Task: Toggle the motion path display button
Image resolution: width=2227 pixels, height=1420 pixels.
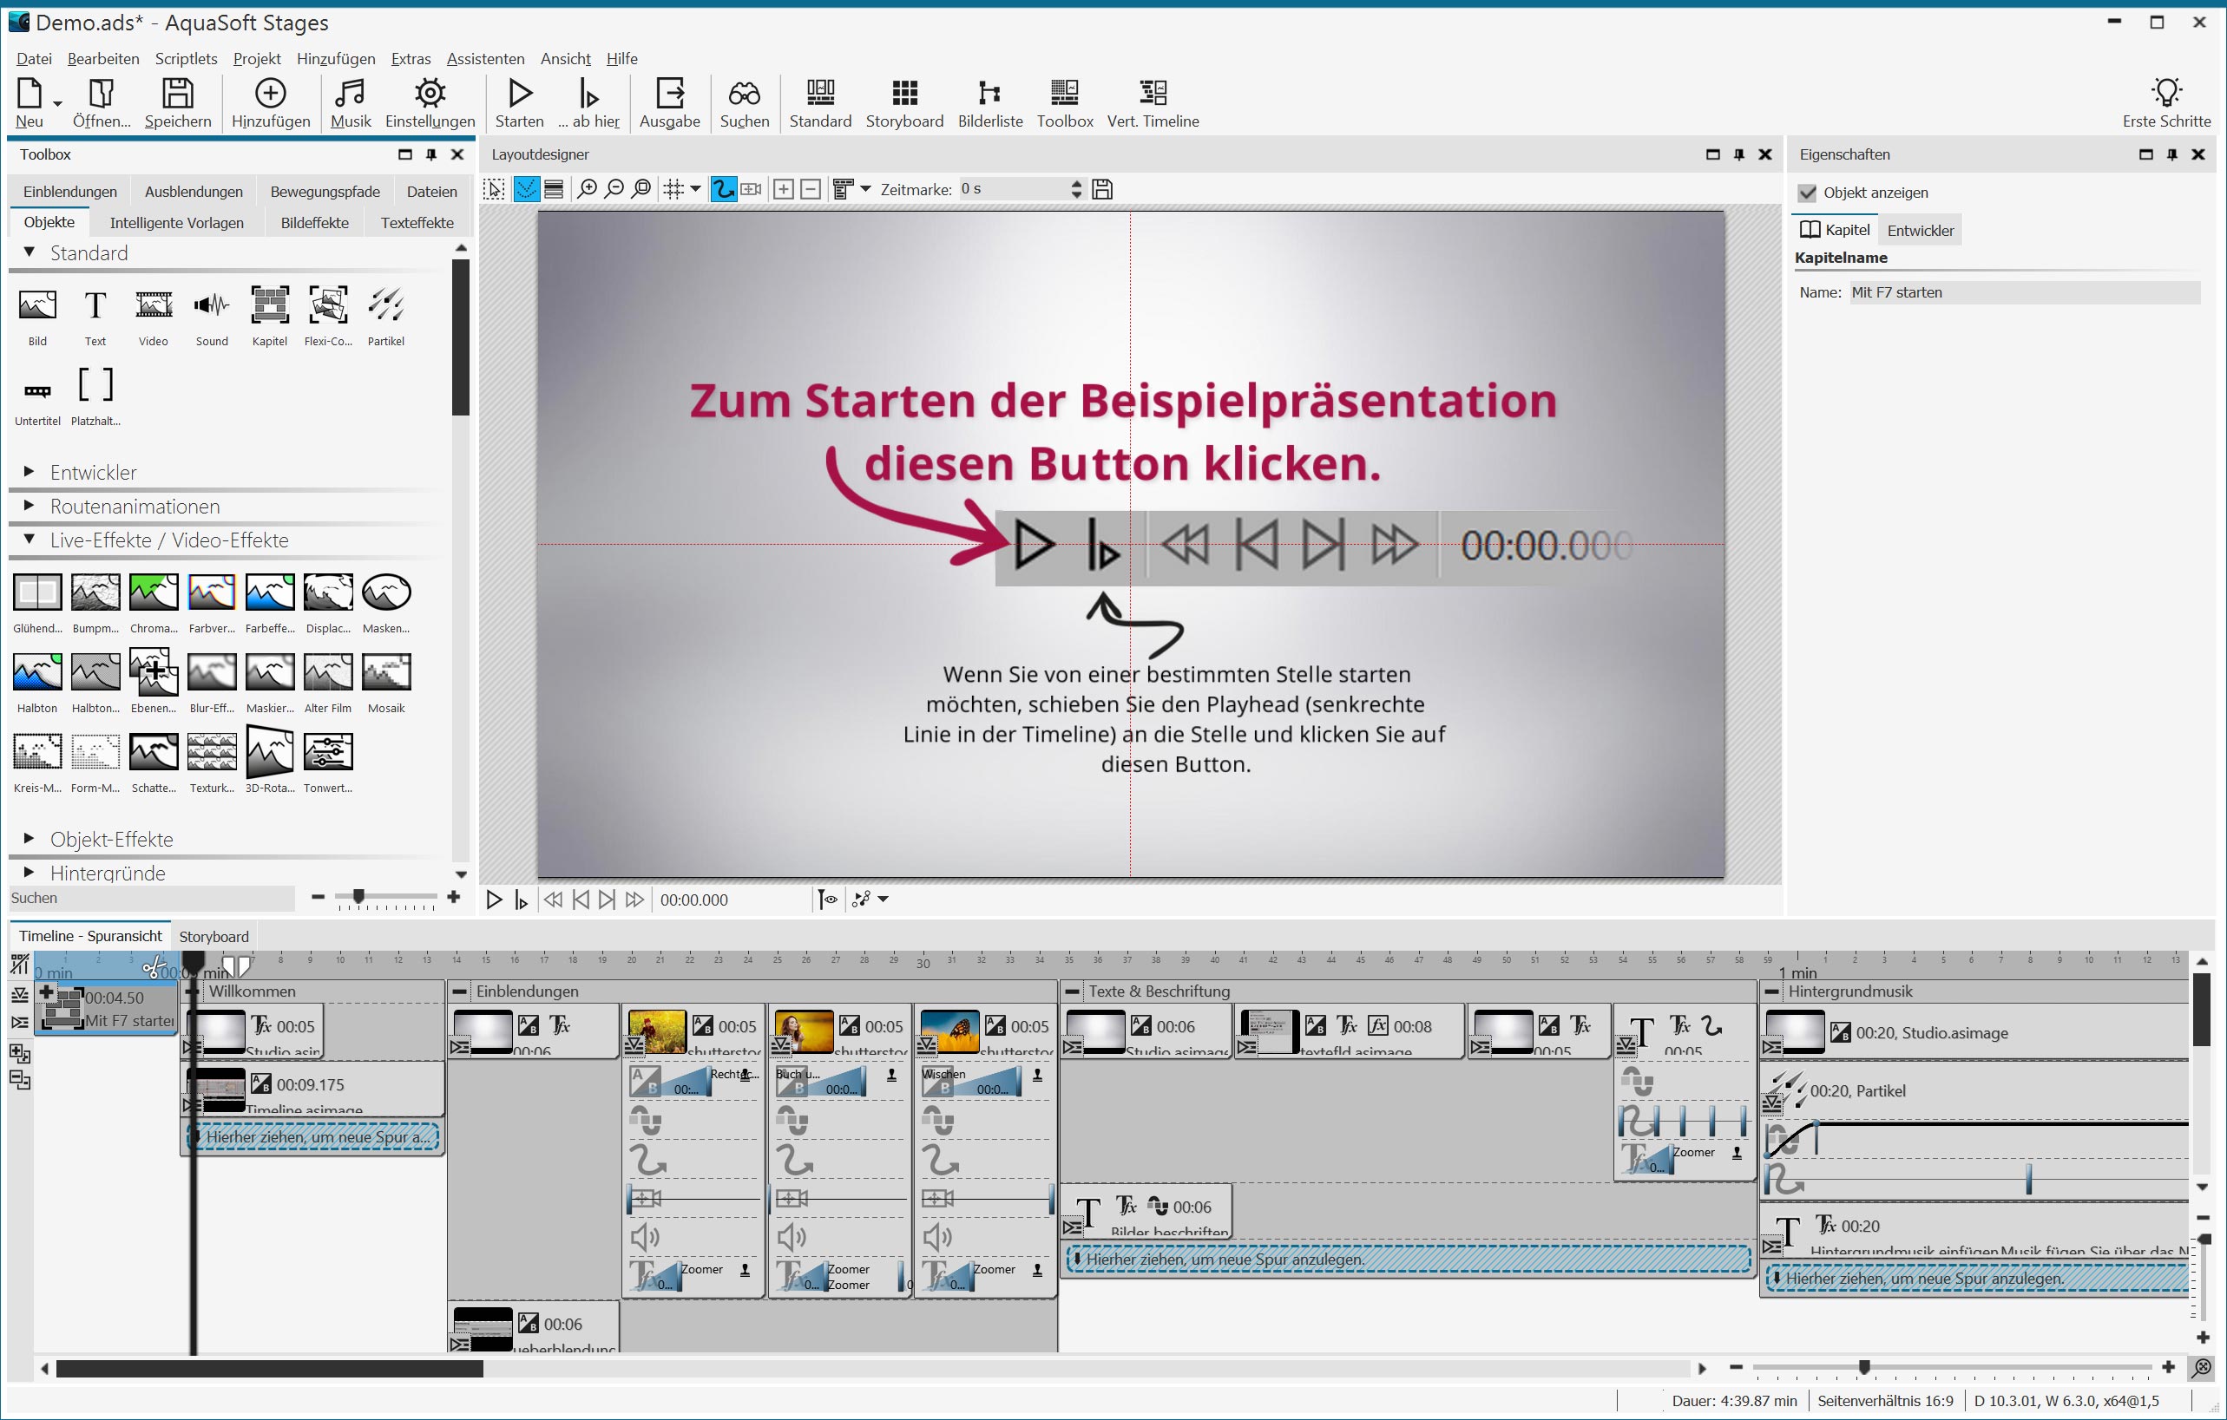Action: pos(723,189)
